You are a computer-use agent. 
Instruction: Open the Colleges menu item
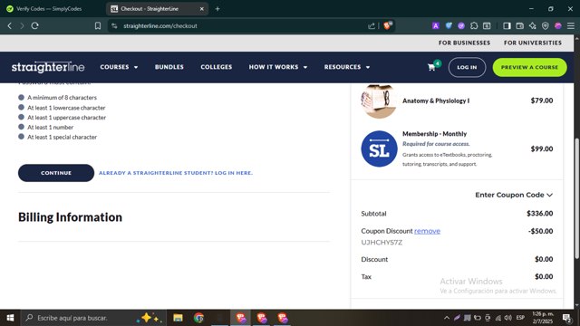tap(217, 67)
